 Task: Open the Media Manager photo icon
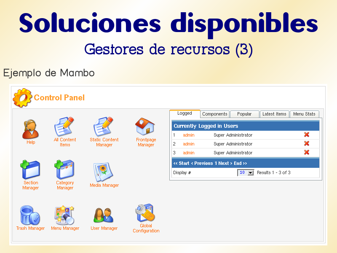pos(103,172)
